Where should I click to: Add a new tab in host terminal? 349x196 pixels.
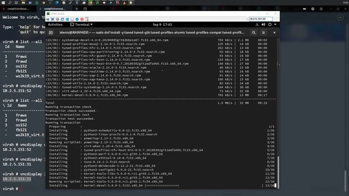click(77, 9)
